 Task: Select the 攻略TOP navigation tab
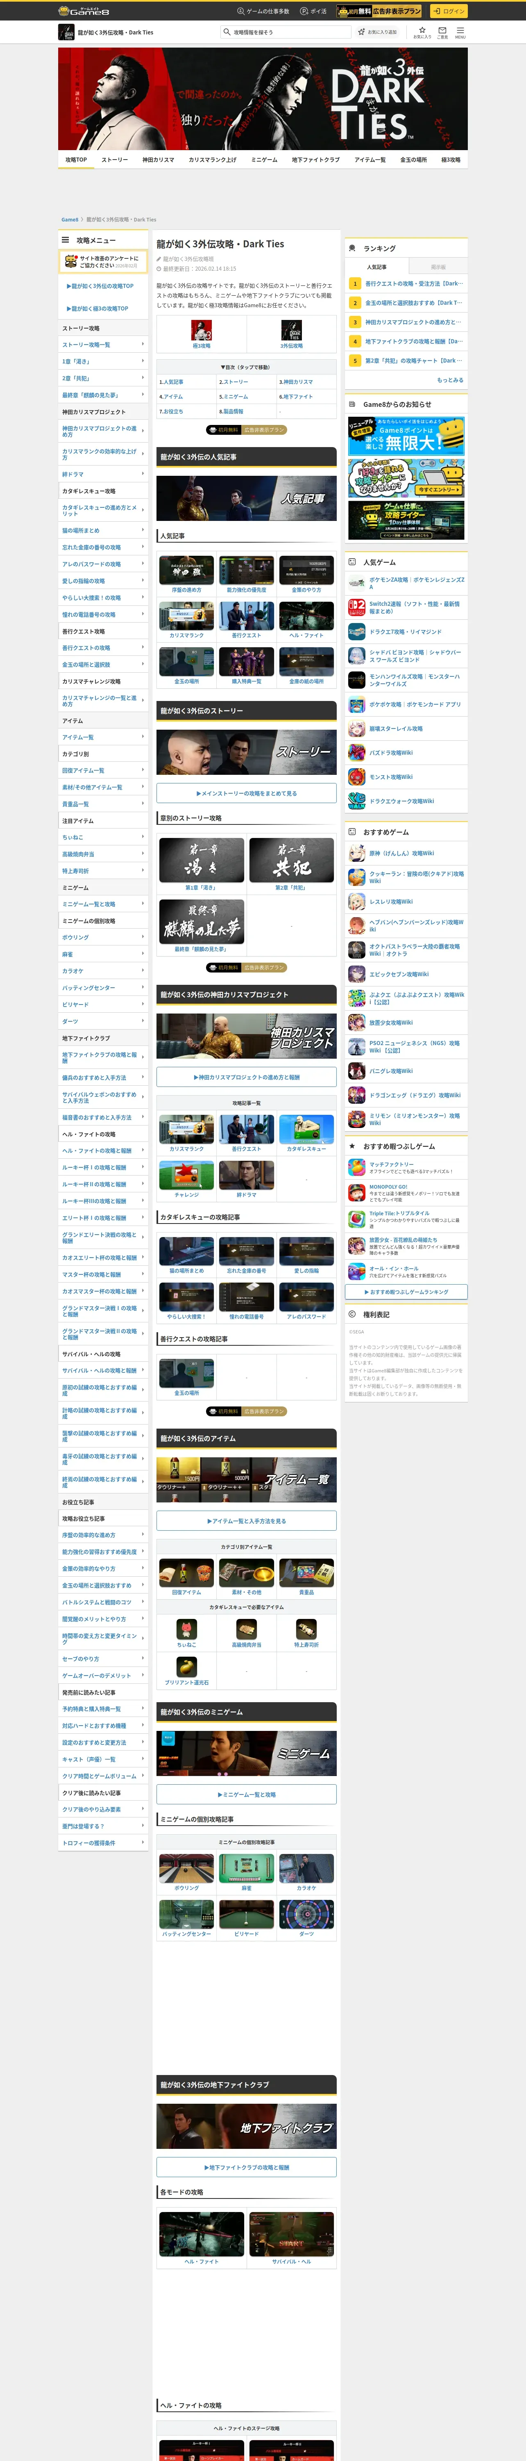click(76, 160)
